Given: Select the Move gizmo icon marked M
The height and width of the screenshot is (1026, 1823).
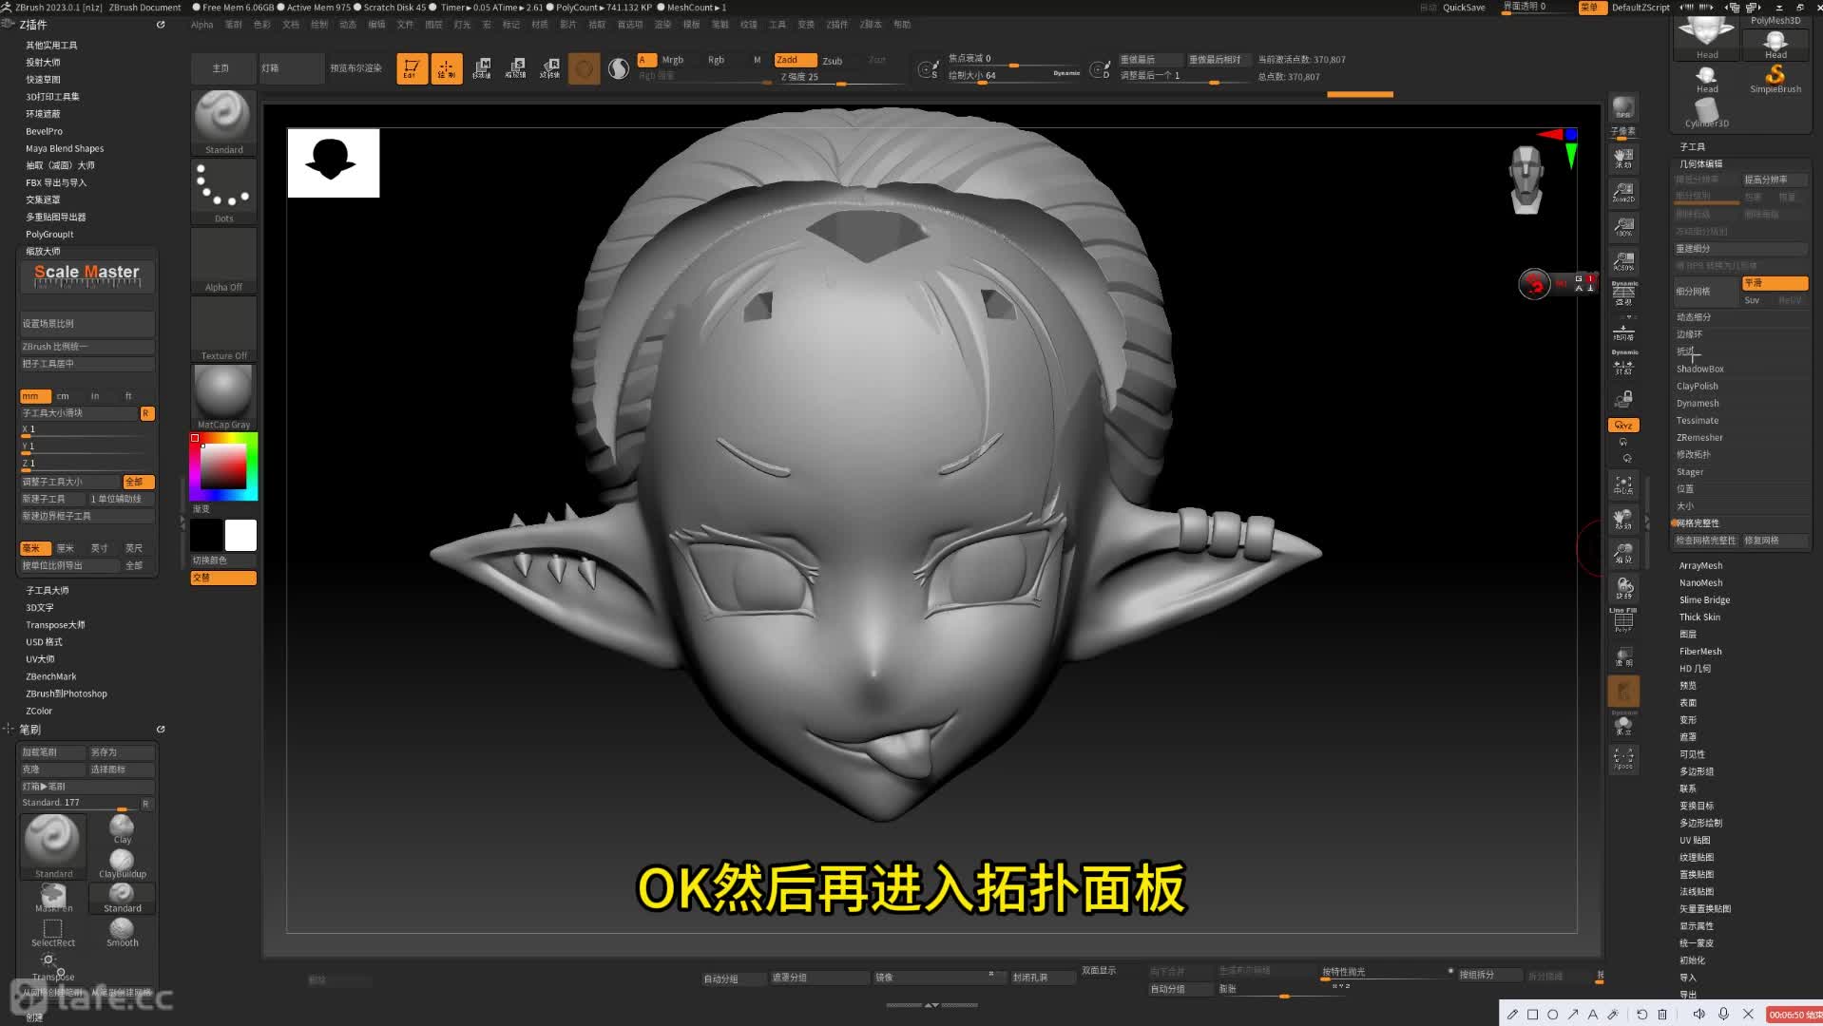Looking at the screenshot, I should [482, 68].
